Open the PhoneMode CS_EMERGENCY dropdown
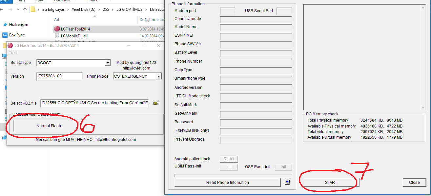 coord(159,76)
